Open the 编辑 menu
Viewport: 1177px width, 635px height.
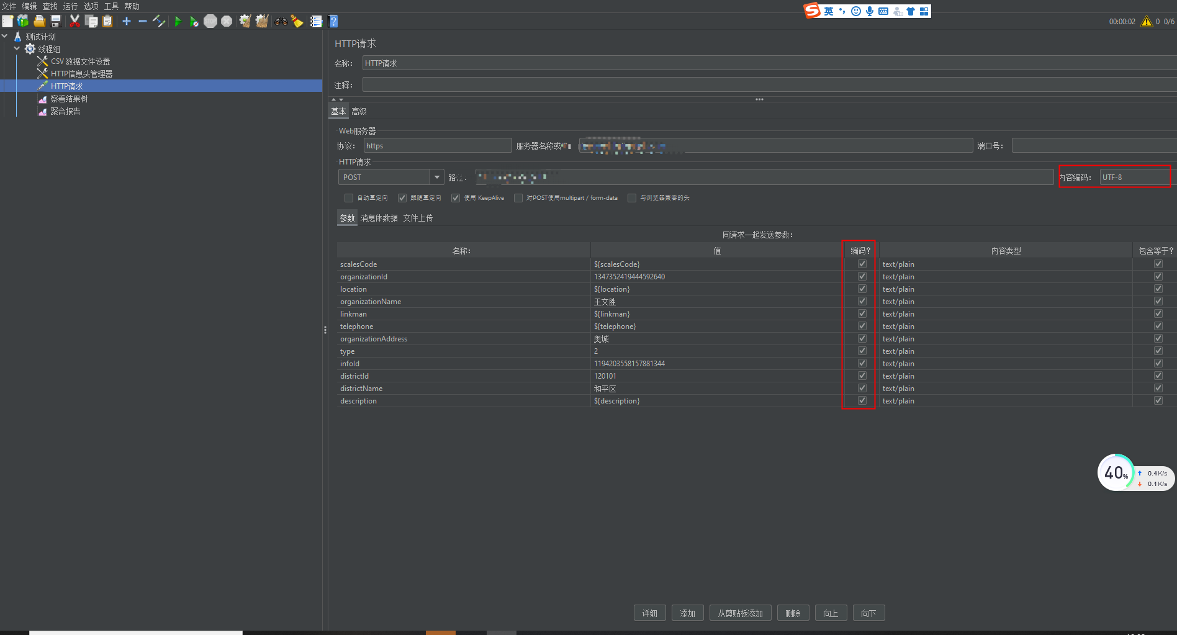point(29,6)
